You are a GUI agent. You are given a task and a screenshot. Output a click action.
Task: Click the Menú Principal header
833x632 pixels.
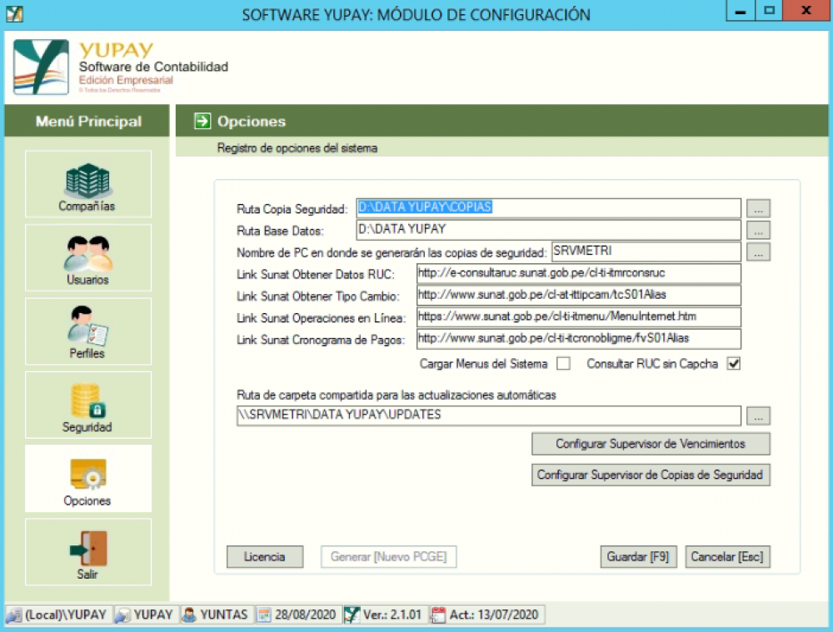click(89, 121)
